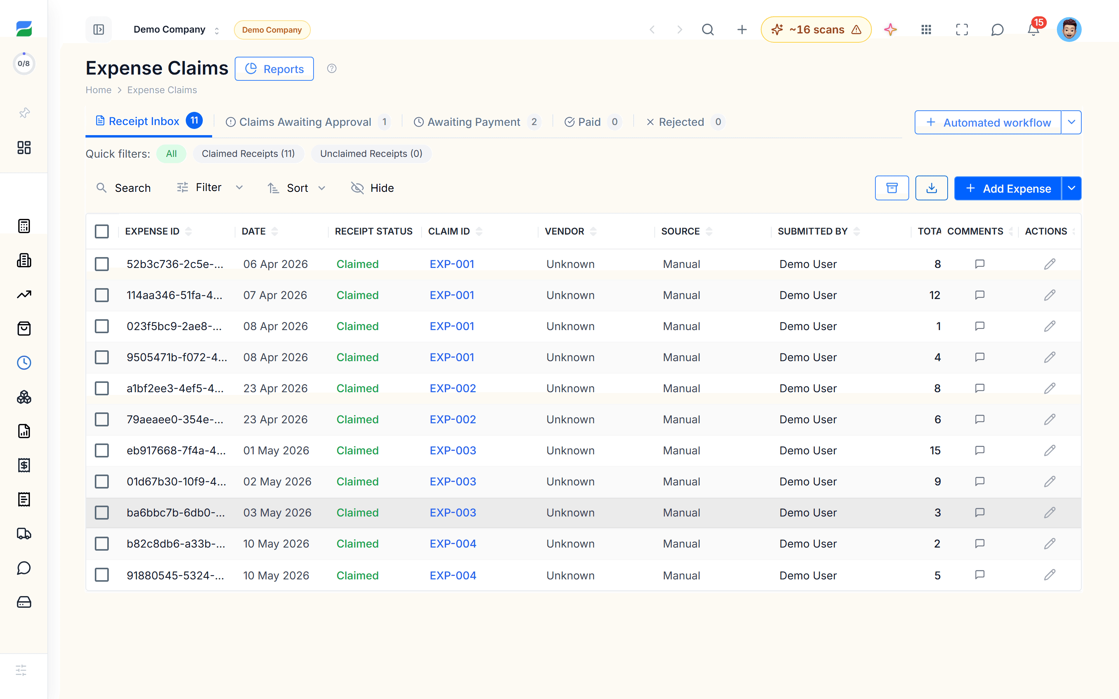Open the calculator icon in left sidebar
Image resolution: width=1119 pixels, height=699 pixels.
point(24,226)
